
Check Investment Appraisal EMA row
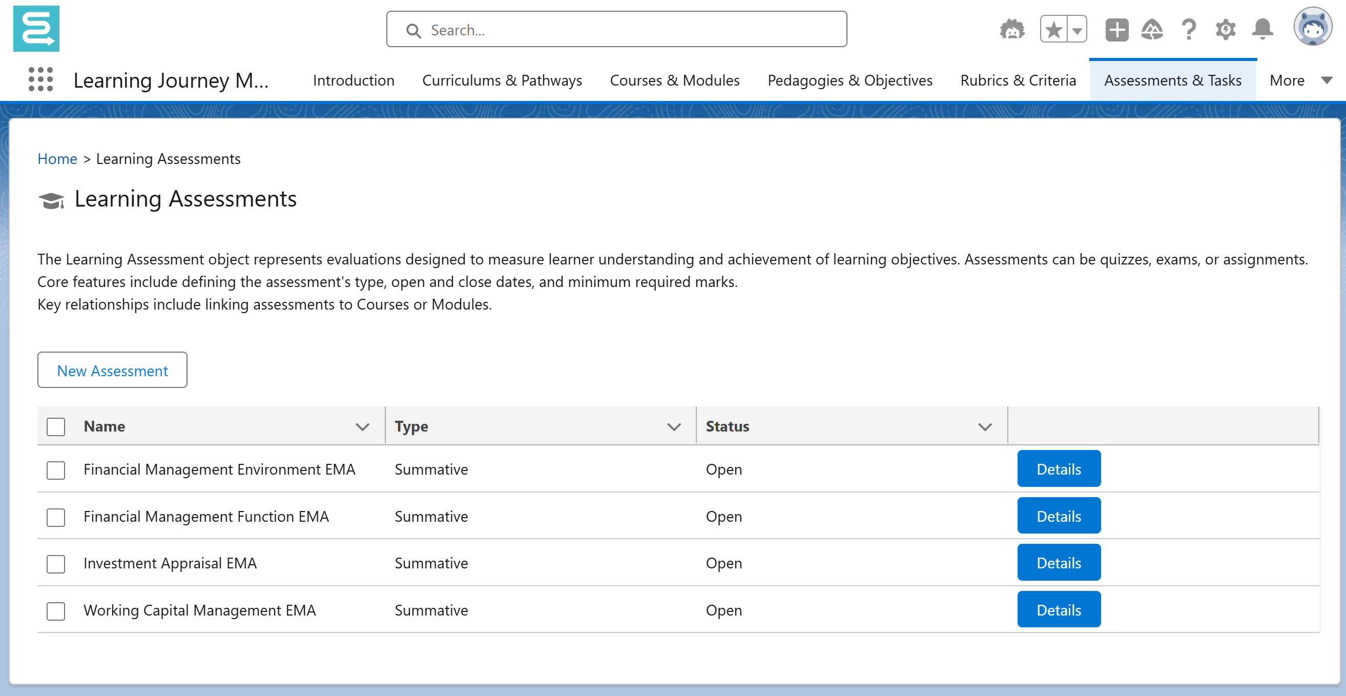coord(55,564)
